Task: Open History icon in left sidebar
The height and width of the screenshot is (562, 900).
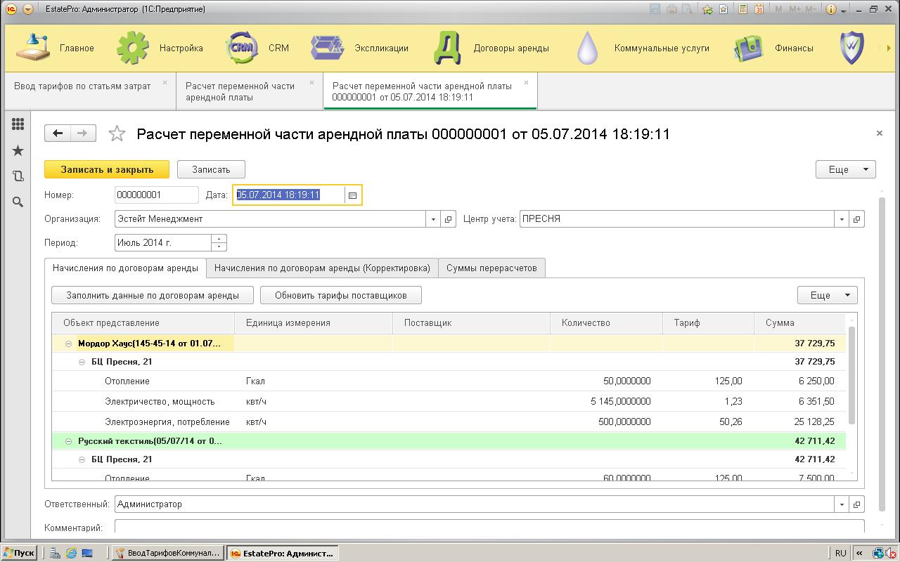Action: click(x=18, y=176)
